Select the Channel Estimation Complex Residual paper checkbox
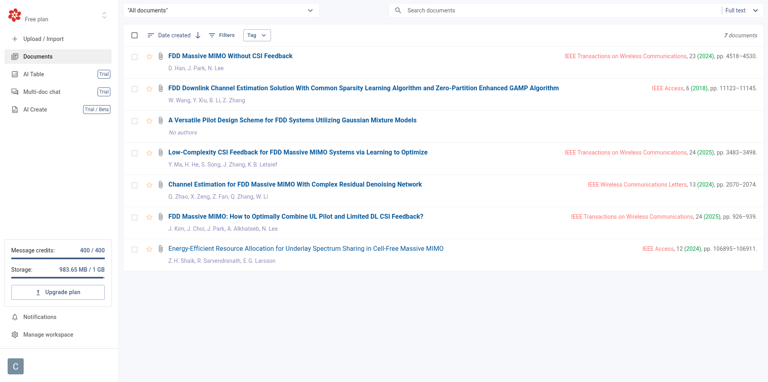 [x=134, y=185]
